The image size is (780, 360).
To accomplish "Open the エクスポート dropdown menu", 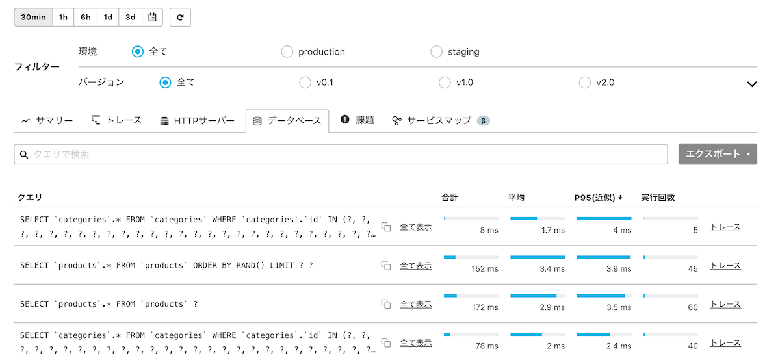I will (x=718, y=154).
